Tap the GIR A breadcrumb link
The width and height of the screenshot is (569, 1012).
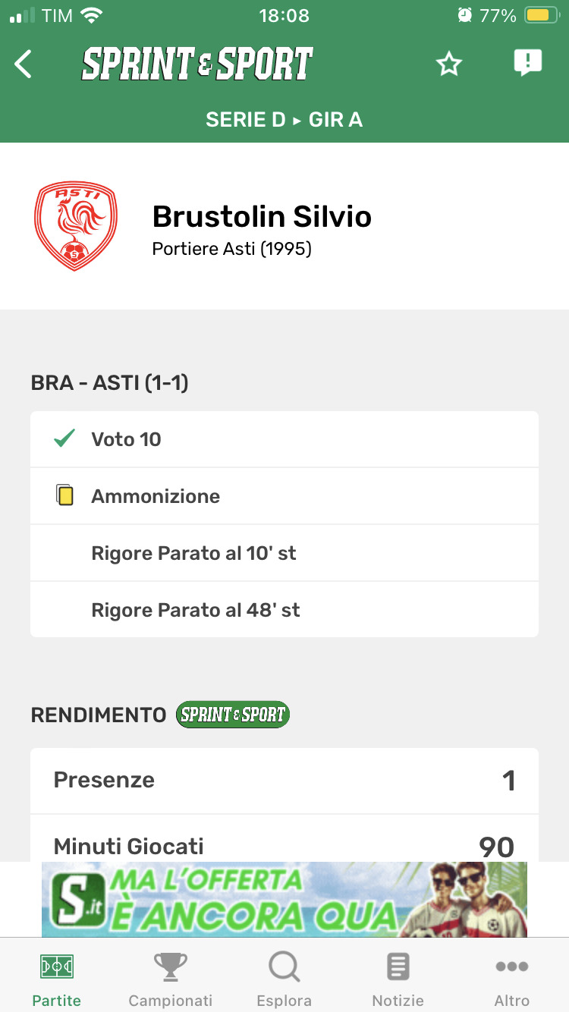[335, 120]
